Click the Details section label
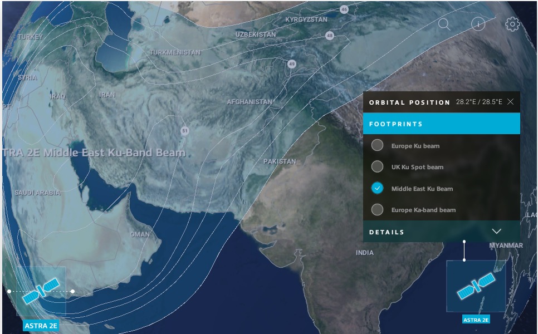This screenshot has height=334, width=538. click(x=387, y=232)
